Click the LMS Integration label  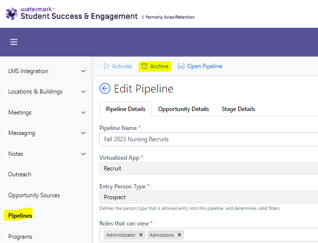point(28,71)
